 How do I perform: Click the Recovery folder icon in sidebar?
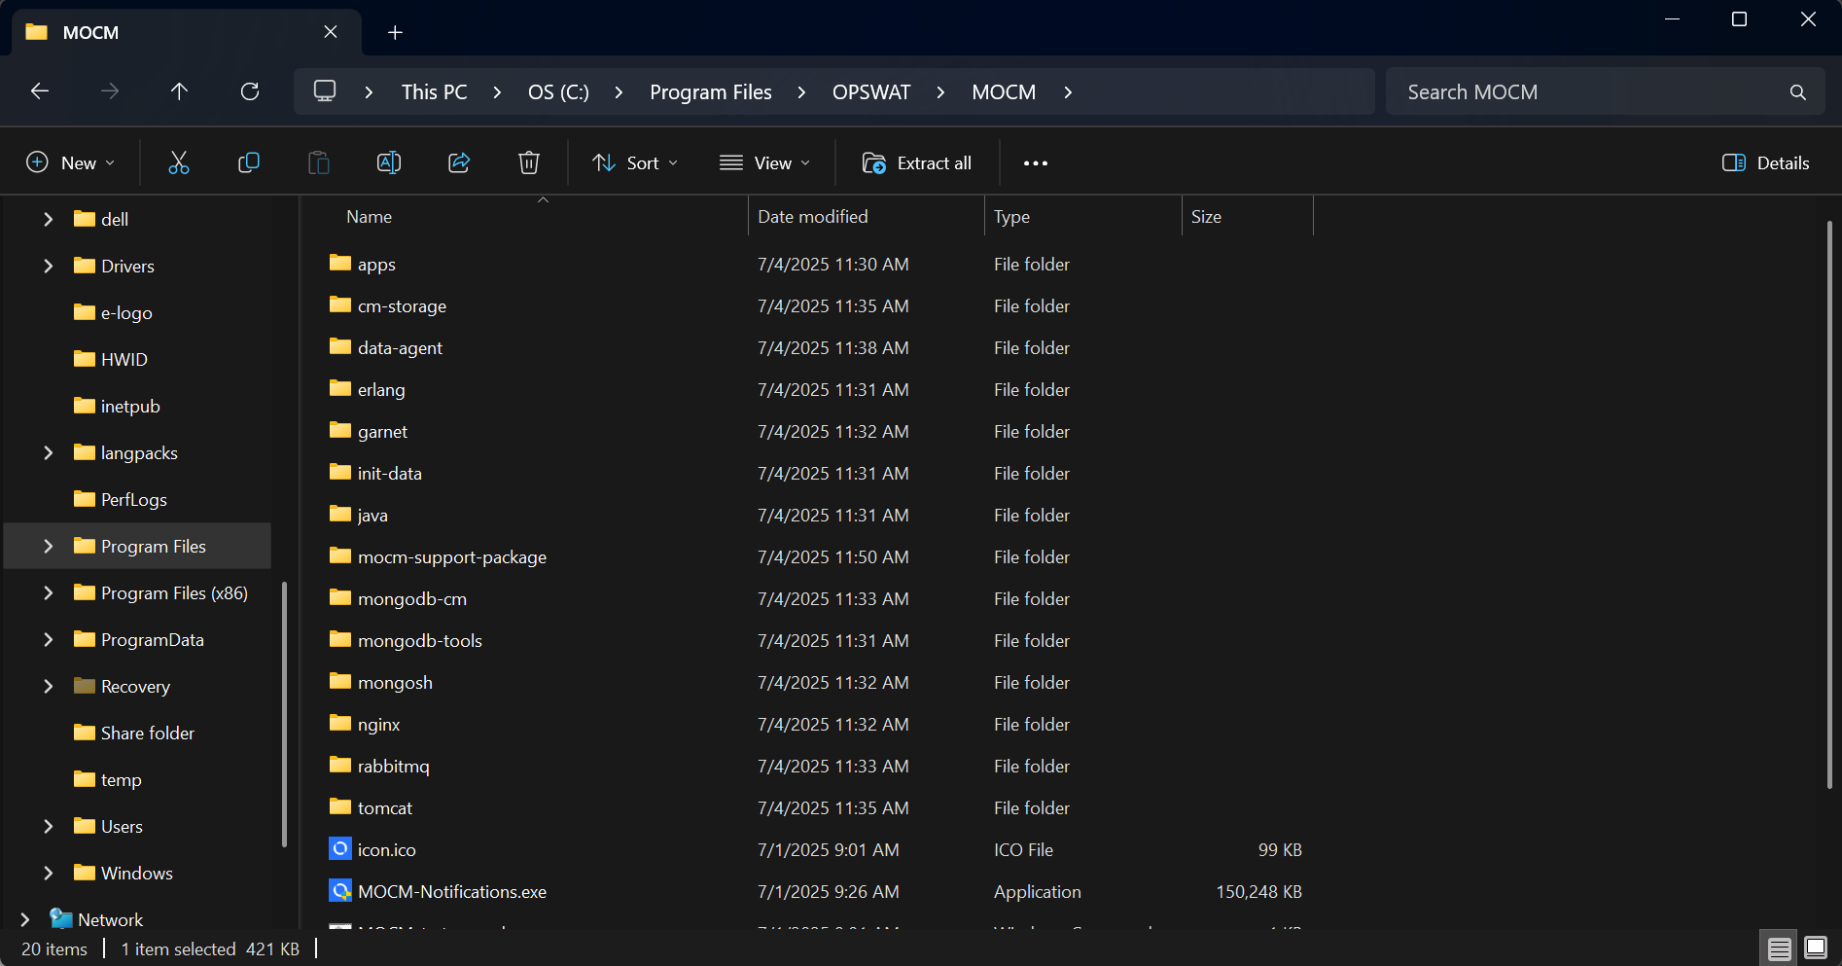(85, 686)
